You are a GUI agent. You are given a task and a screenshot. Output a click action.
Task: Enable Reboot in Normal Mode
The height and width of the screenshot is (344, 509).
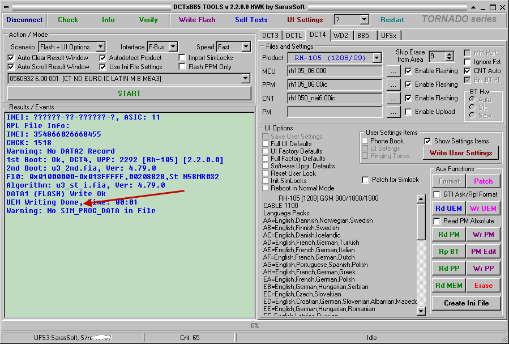pos(266,188)
